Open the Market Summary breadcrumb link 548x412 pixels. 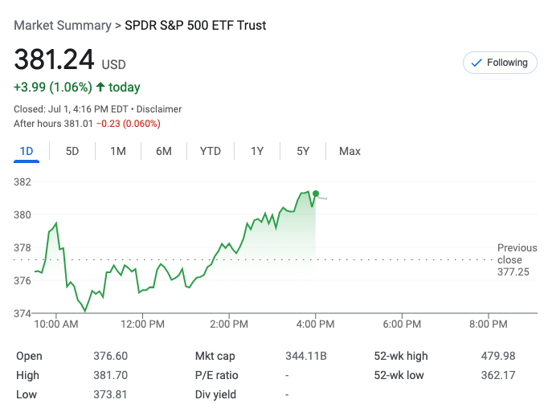(x=63, y=26)
